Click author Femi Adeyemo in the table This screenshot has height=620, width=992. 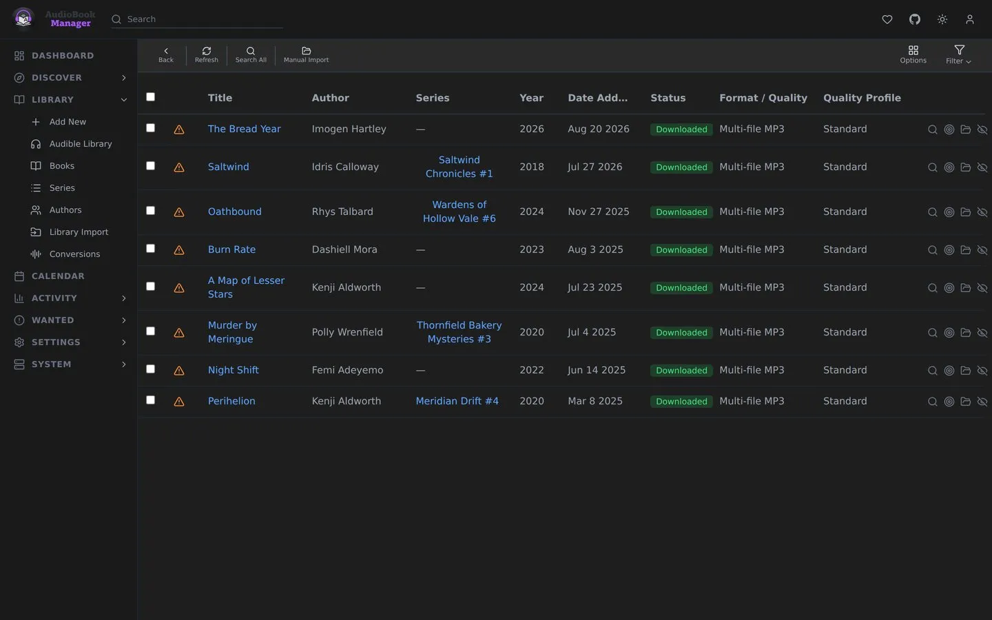click(347, 370)
